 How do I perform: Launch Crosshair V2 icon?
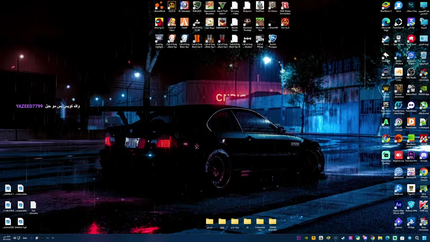(x=398, y=24)
